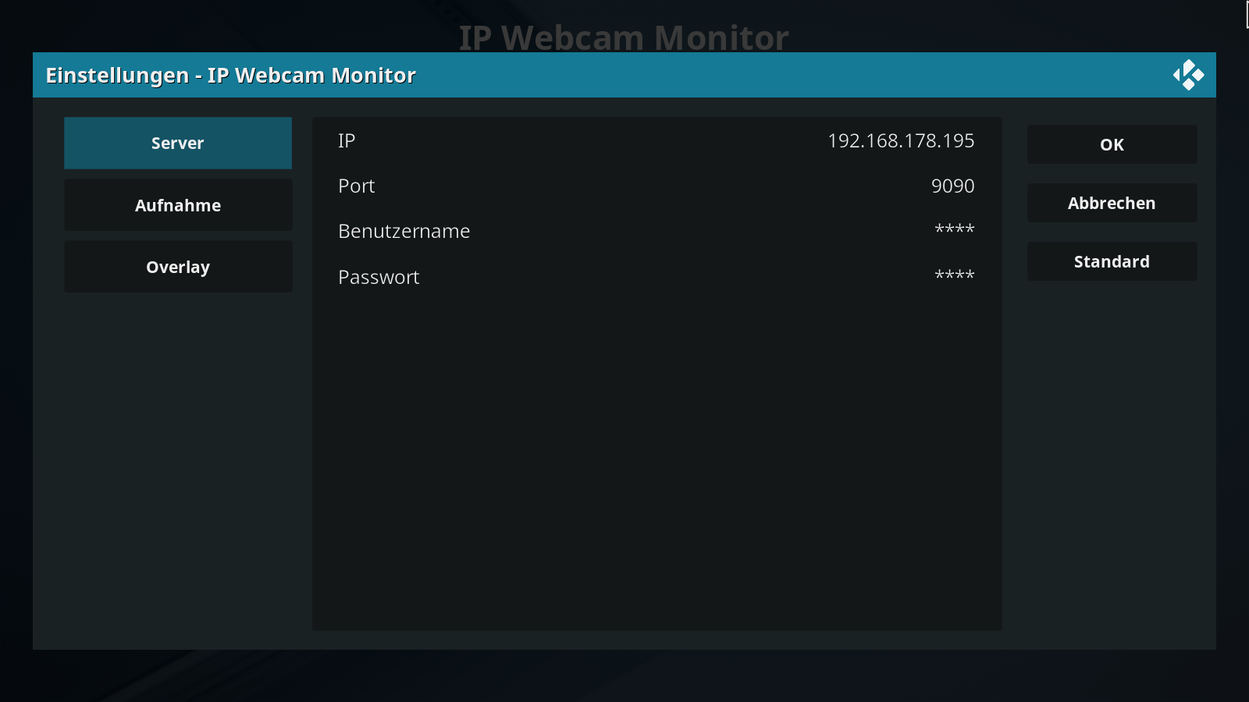This screenshot has width=1249, height=702.
Task: Edit the masked Passwort value
Action: point(955,275)
